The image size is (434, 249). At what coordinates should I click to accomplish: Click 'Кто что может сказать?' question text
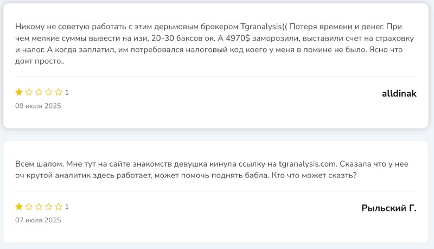tap(314, 175)
